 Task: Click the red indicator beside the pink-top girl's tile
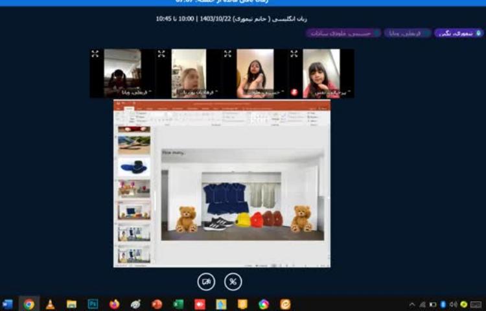[x=294, y=92]
